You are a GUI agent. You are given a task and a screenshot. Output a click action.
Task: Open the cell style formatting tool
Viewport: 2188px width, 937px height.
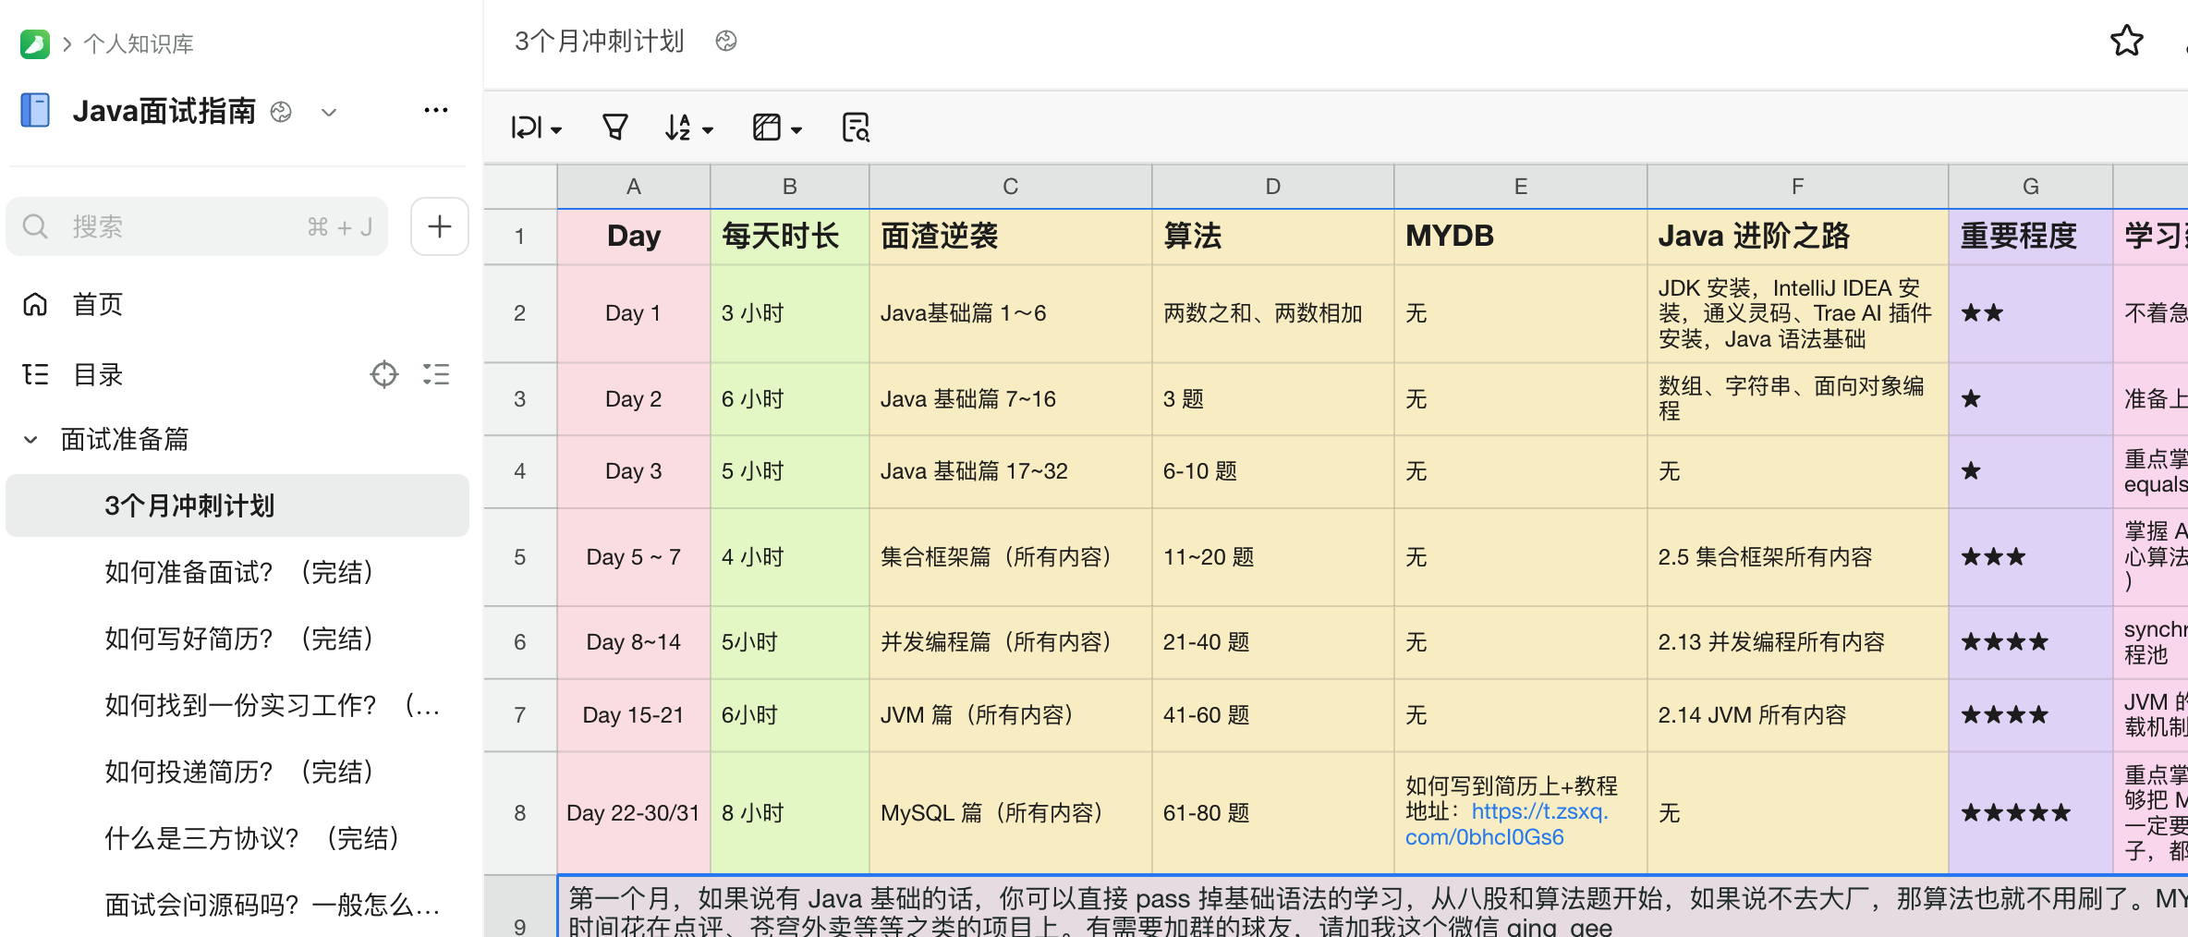765,127
